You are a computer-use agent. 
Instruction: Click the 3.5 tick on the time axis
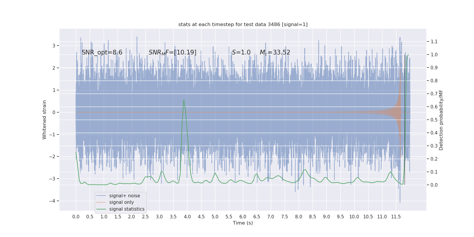[173, 217]
